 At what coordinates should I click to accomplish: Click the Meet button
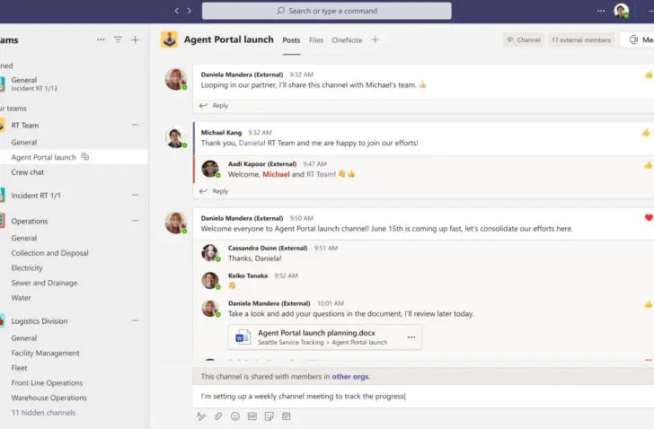point(638,40)
